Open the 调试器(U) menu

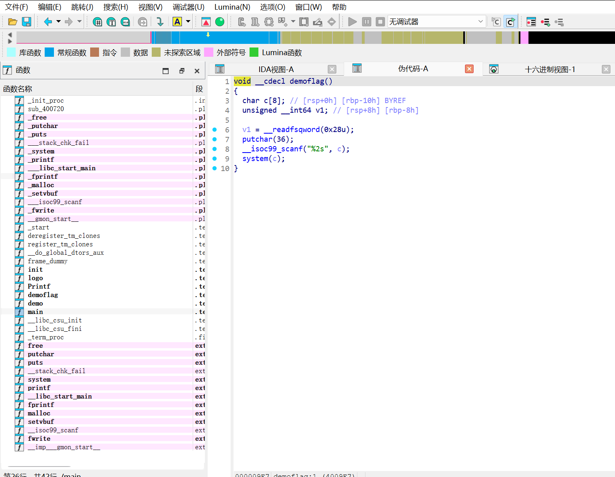tap(188, 7)
